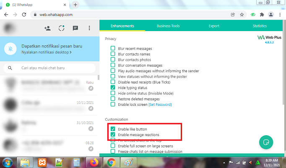Open the chat dated 10/11/2021

pos(49,105)
